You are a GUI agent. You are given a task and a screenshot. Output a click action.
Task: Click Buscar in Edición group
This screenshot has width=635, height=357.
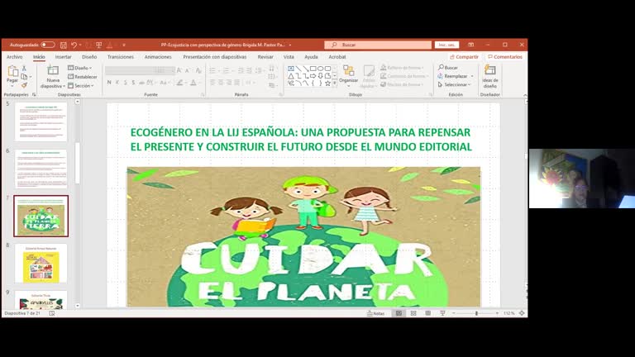pyautogui.click(x=448, y=68)
